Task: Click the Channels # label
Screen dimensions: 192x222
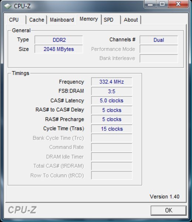Action: click(122, 40)
